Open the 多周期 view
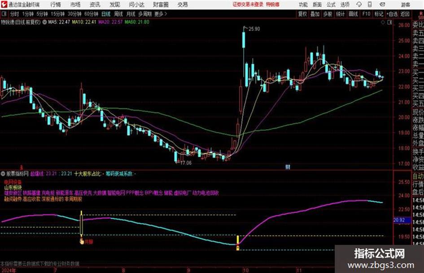Screen dimensions: 424x273 pyautogui.click(x=145, y=14)
